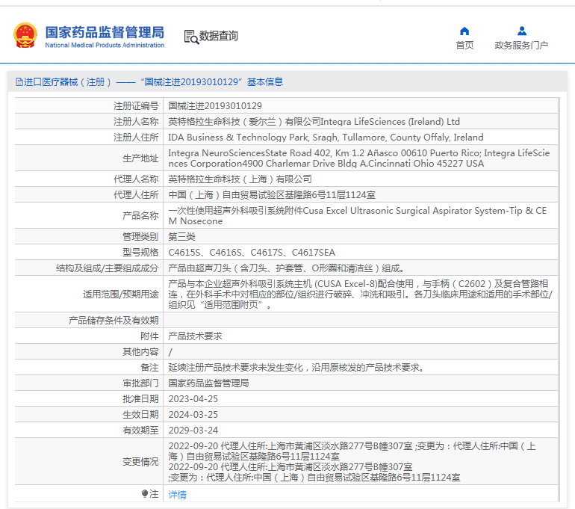Viewport: 575px width, 509px height.
Task: Click remark text 延续注册产品技术要求未发生变化
Action: click(296, 368)
